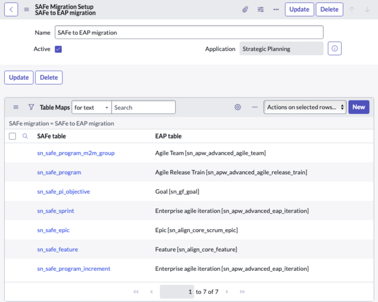Screen dimensions: 378x302
Task: Click the Application Strategic Planning field
Action: click(281, 48)
